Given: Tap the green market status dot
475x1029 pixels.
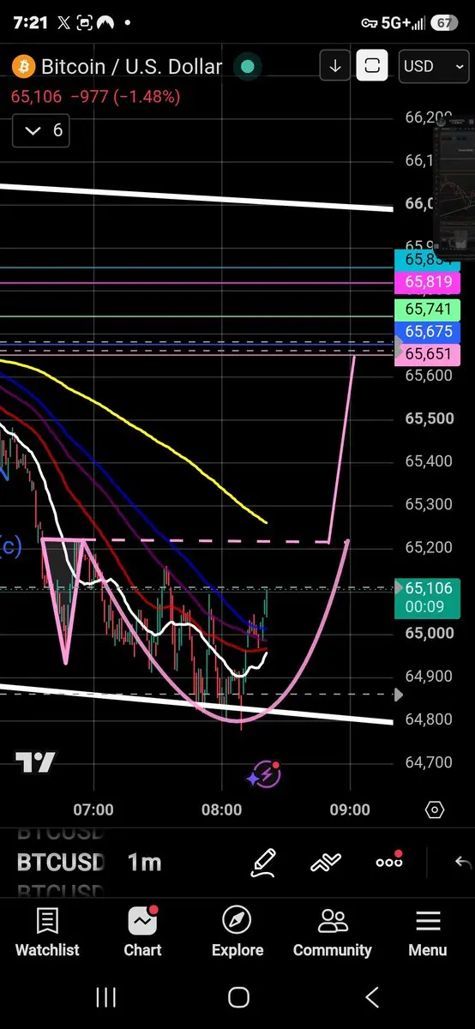Looking at the screenshot, I should [x=247, y=66].
